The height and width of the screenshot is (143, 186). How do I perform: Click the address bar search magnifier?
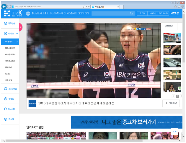[84, 6]
